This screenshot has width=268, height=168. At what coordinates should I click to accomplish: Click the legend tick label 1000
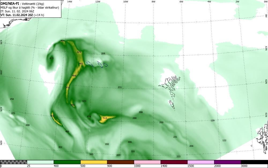click(x=137, y=166)
